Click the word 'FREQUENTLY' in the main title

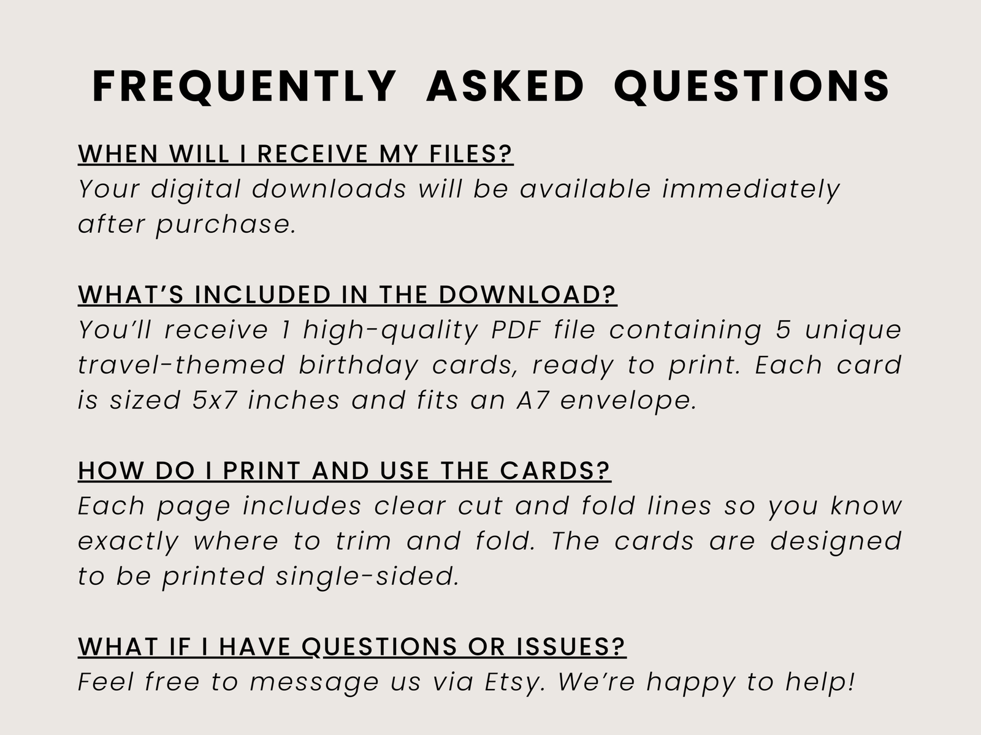tap(243, 86)
